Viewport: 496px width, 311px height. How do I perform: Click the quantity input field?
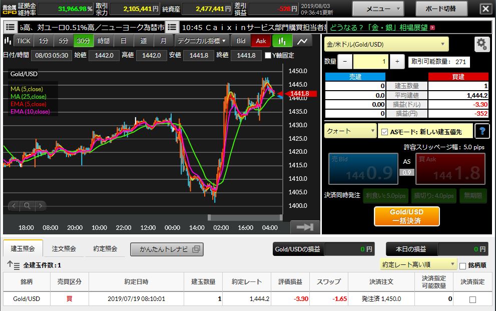click(x=370, y=62)
